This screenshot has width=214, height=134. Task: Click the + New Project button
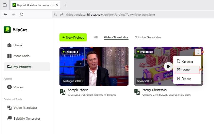73,38
